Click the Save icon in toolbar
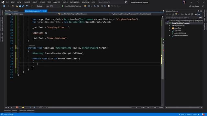The width and height of the screenshot is (207, 116). (x=20, y=6)
